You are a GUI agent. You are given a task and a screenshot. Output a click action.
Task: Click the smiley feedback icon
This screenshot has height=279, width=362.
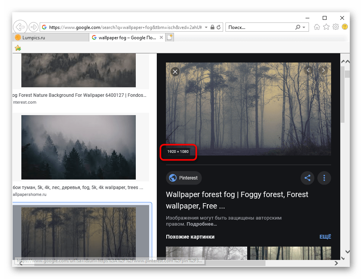[x=345, y=27]
